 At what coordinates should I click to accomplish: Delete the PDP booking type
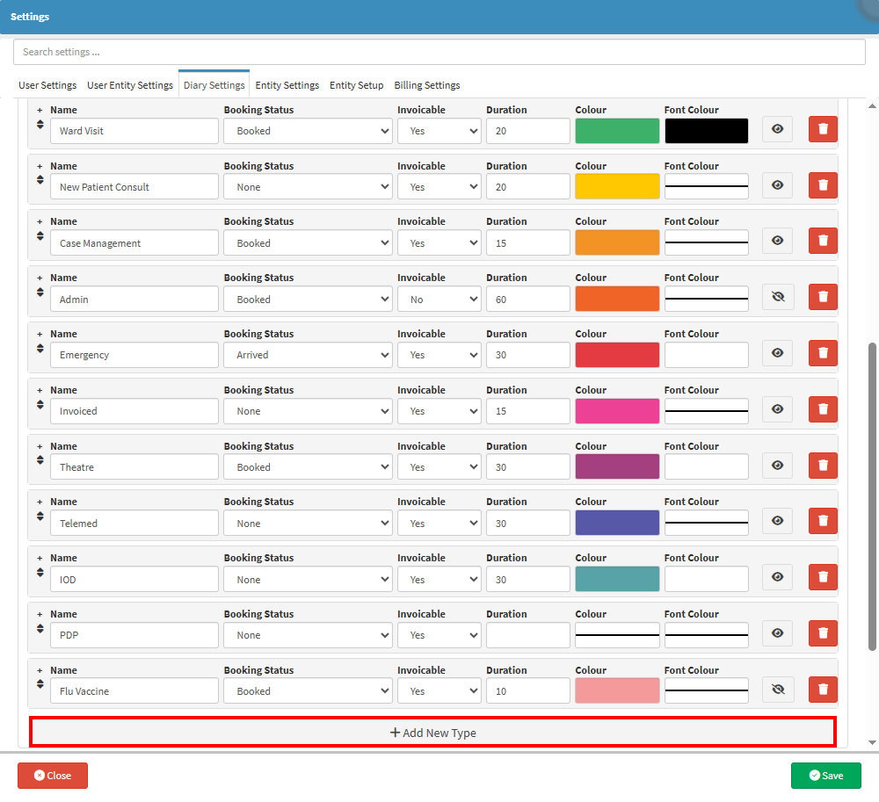click(823, 633)
